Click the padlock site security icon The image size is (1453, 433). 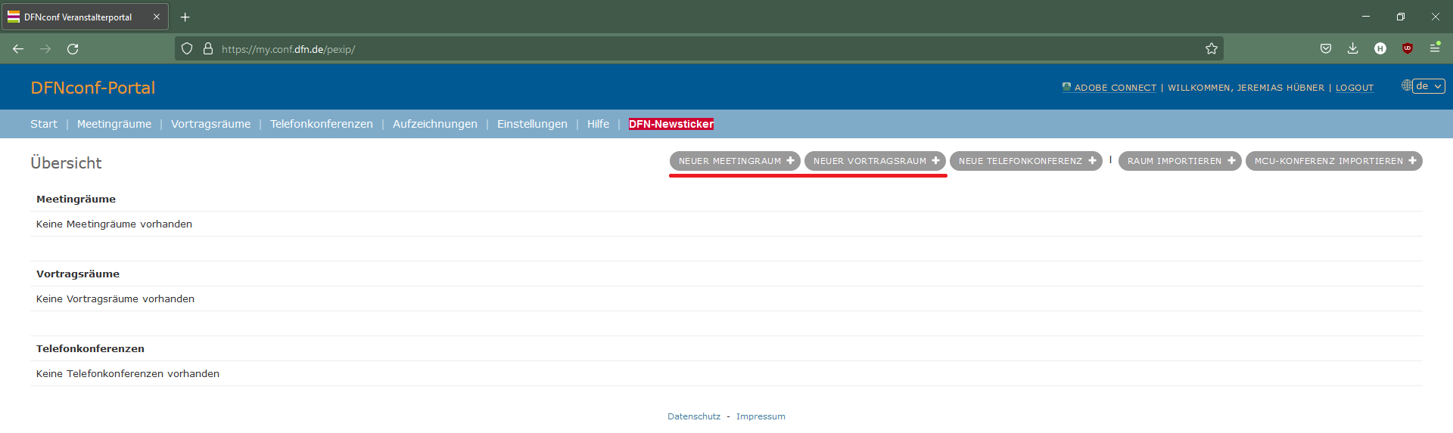click(x=208, y=49)
